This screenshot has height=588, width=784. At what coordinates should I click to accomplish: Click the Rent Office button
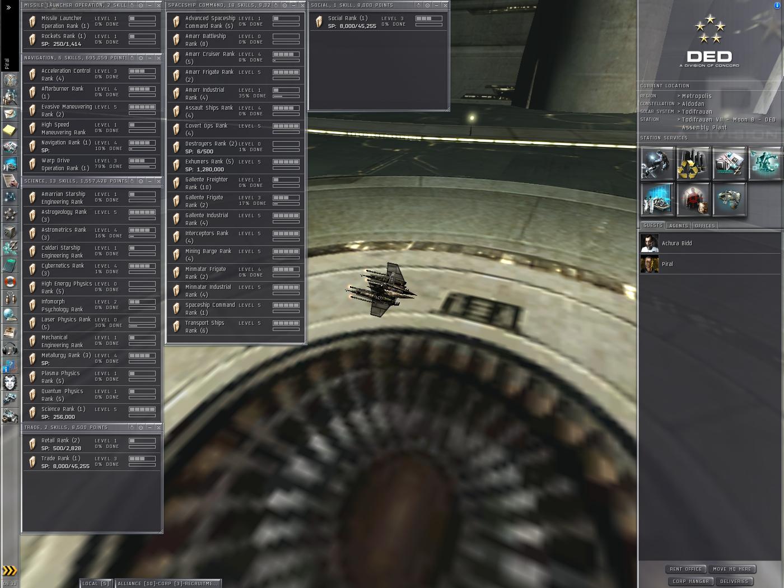[685, 569]
